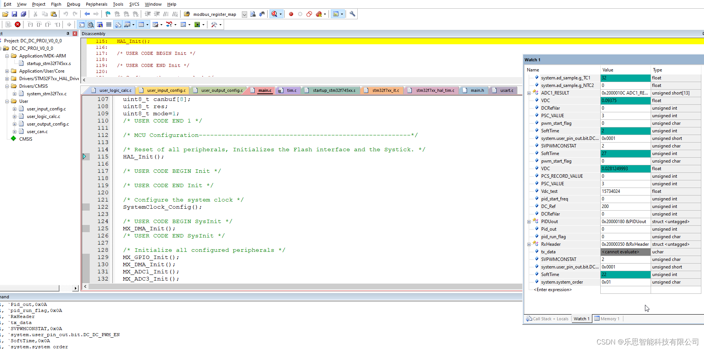Paste from the clipboard toolbar icon
This screenshot has height=349, width=704.
coord(54,14)
